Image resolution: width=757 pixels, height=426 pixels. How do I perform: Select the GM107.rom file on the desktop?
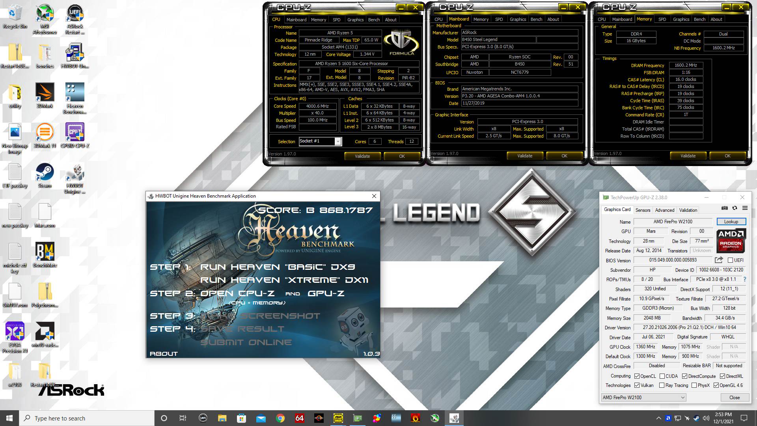(x=15, y=295)
